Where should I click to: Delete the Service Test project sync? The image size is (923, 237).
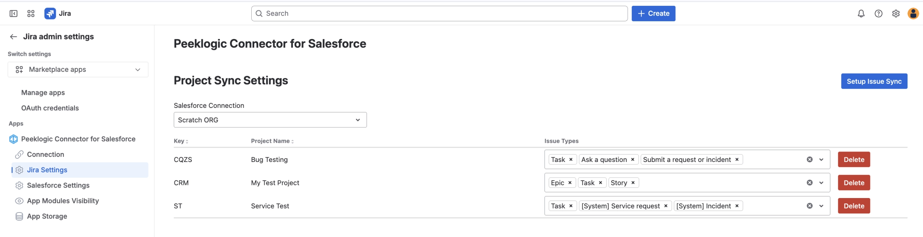tap(854, 206)
